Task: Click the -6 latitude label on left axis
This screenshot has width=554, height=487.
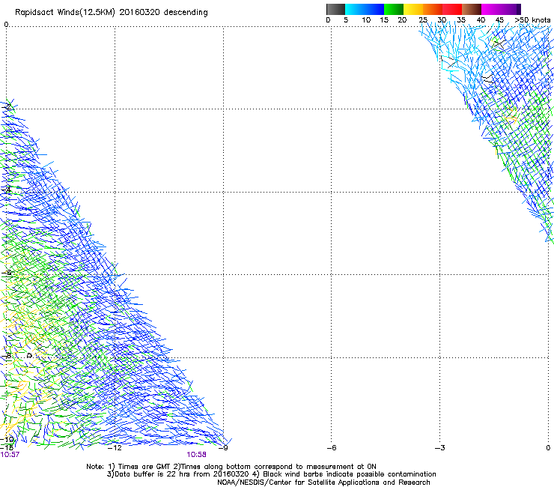Action: click(7, 273)
